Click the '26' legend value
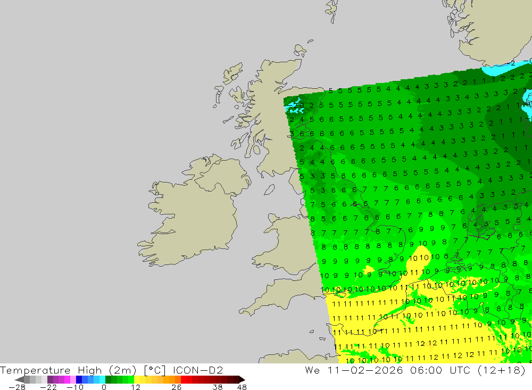Viewport: 532px width, 390px height. tap(177, 387)
